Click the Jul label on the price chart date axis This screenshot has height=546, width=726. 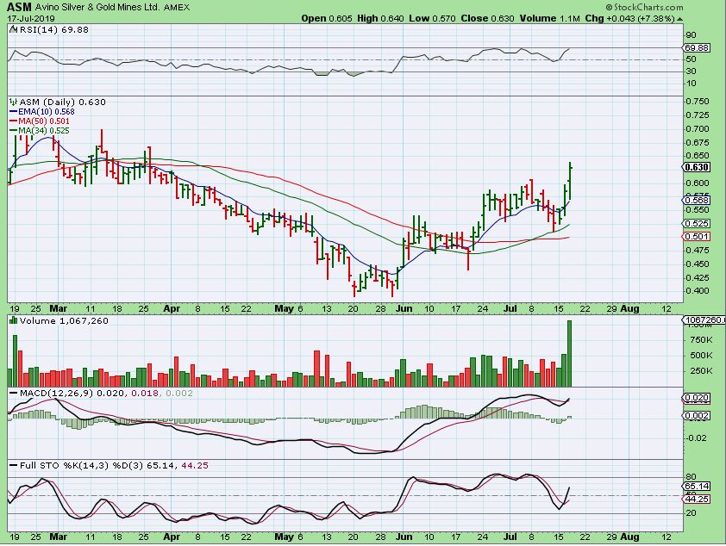(x=510, y=308)
